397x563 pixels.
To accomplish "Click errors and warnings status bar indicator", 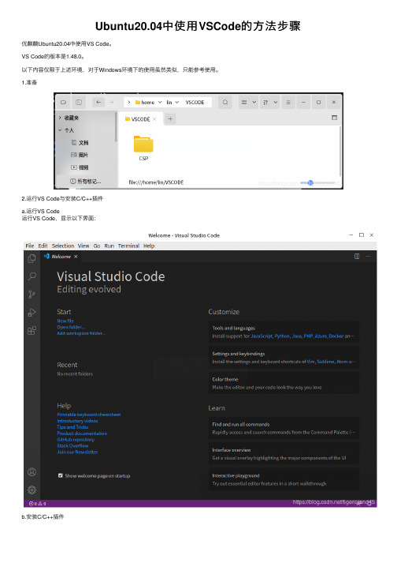I will tap(38, 504).
